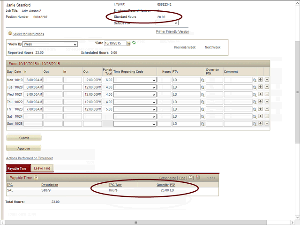Click the Date input field
300x225 pixels.
(117, 44)
